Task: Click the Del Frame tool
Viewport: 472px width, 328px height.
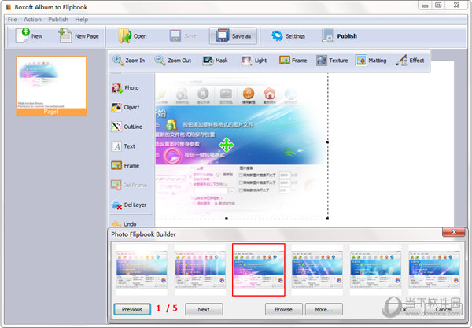Action: point(129,185)
